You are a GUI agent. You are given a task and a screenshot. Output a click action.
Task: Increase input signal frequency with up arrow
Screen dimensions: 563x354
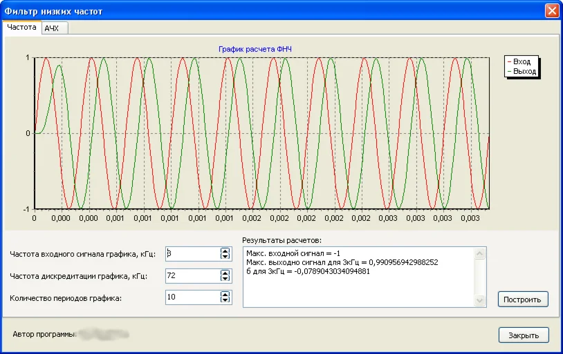pos(224,250)
